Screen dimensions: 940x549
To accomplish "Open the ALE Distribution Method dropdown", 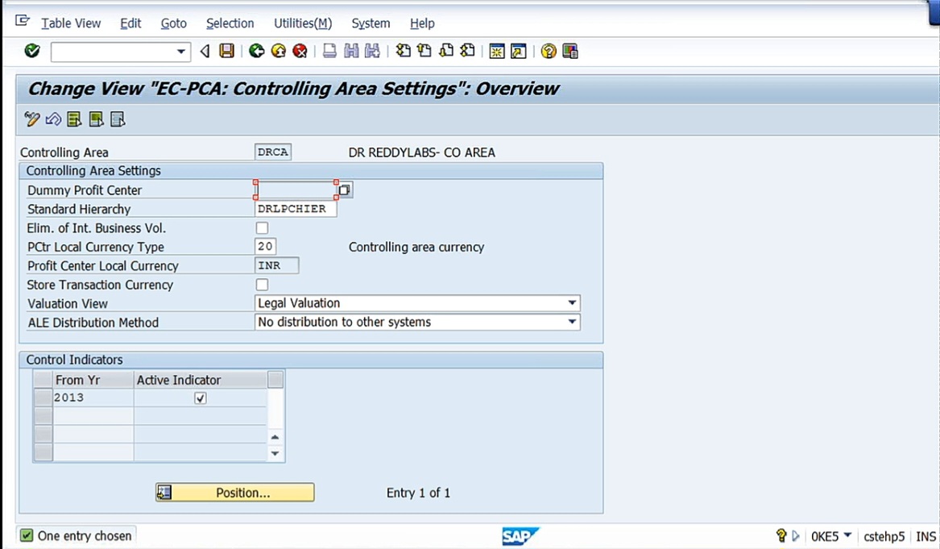I will [x=572, y=322].
